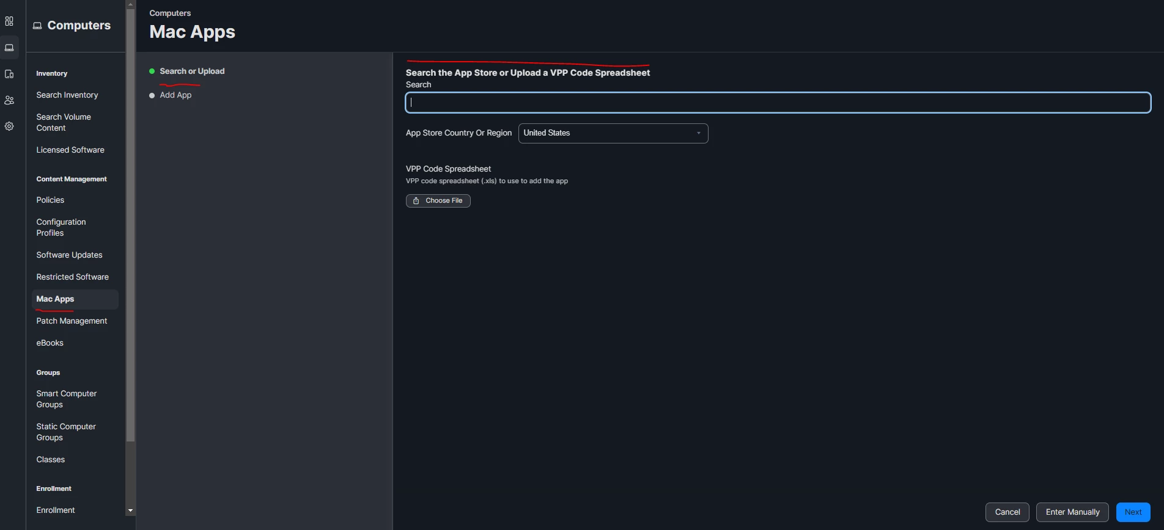Open Configuration Profiles in the sidebar
Screen dimensions: 1164x530
pyautogui.click(x=61, y=228)
